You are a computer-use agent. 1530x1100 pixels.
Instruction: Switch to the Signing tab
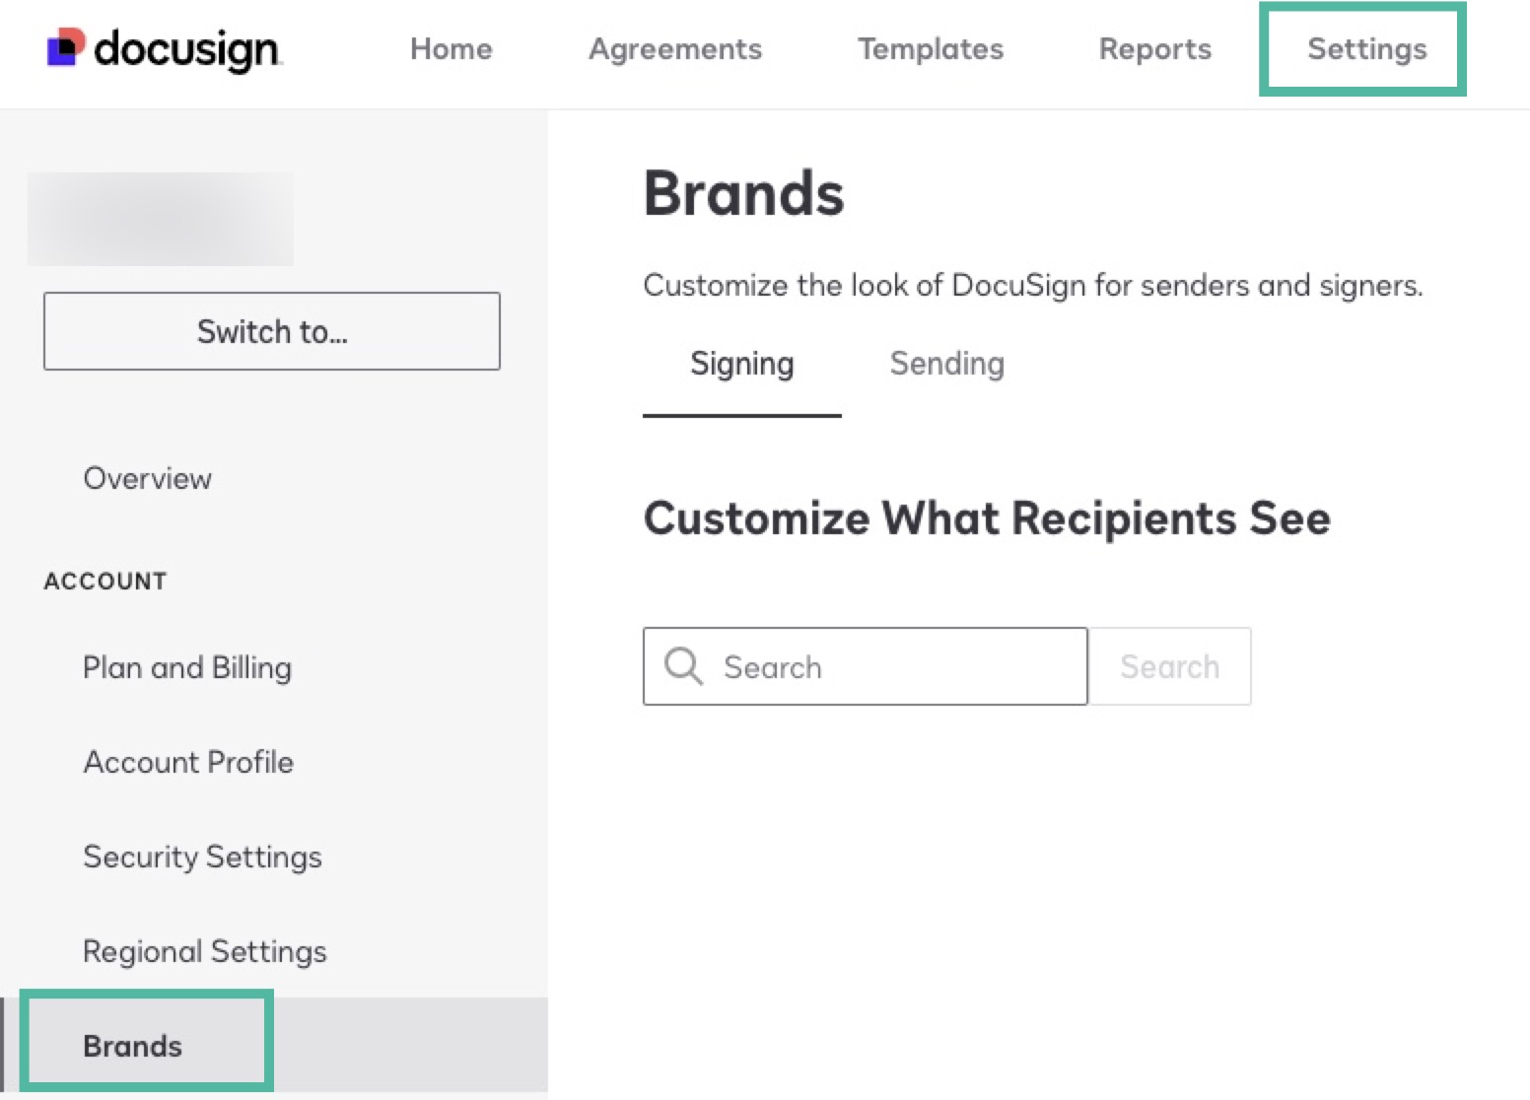[741, 364]
